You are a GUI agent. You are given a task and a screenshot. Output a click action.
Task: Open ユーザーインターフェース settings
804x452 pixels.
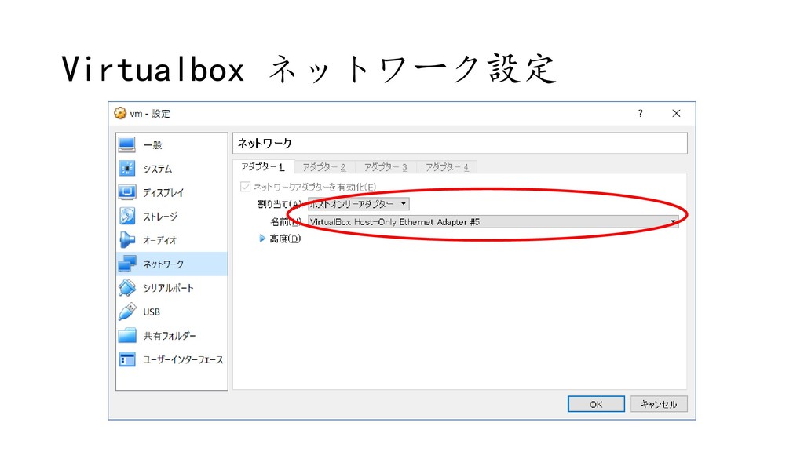click(x=171, y=359)
